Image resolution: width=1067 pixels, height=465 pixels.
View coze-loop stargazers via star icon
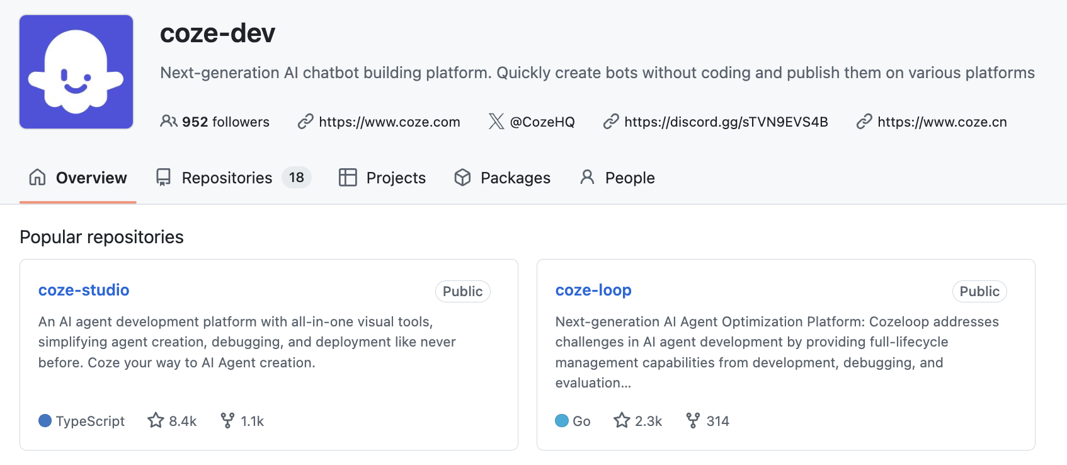pos(622,420)
